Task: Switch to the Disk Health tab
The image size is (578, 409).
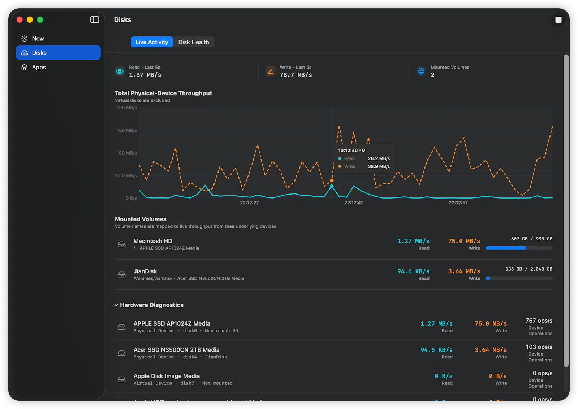Action: pyautogui.click(x=194, y=42)
